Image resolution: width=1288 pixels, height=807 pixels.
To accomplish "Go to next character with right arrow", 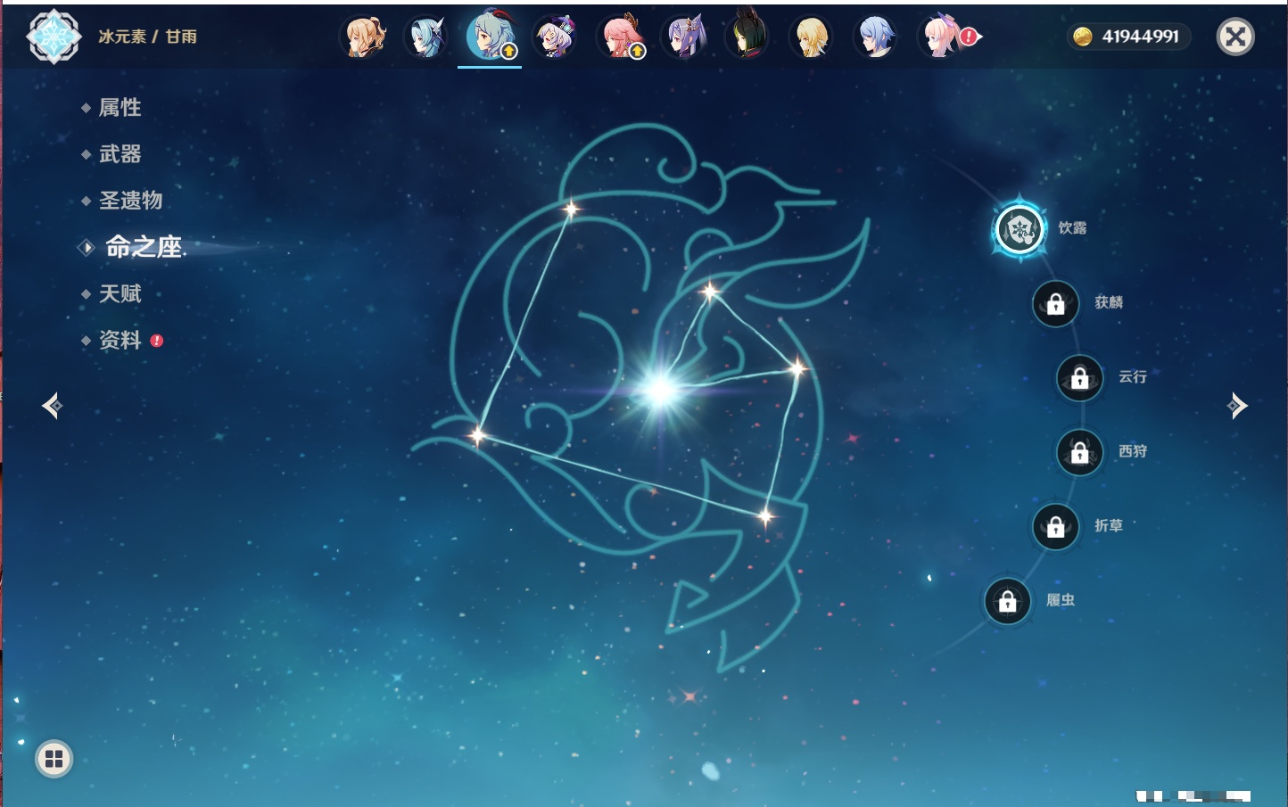I will [x=1237, y=406].
